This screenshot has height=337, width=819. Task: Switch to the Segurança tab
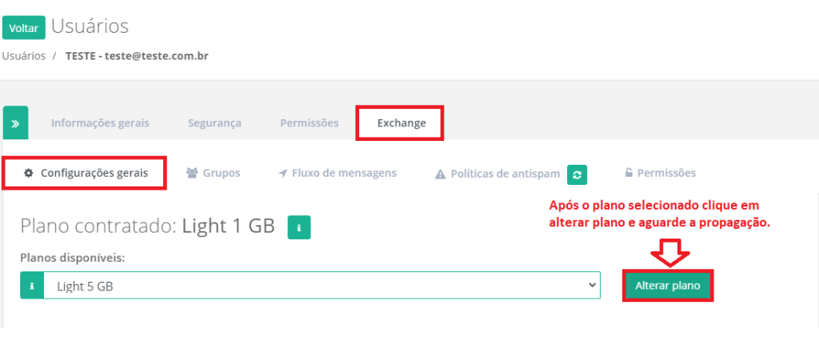(214, 123)
